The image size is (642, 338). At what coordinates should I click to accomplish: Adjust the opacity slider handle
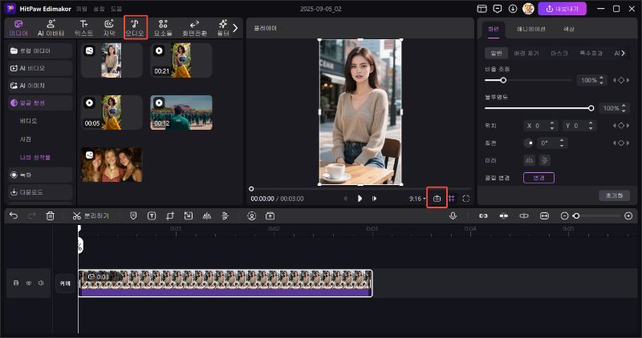tap(591, 107)
